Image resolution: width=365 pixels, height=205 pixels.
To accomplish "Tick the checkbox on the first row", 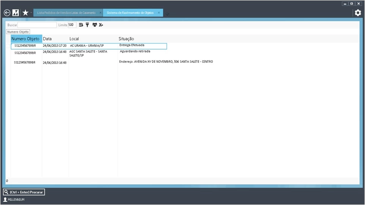I will pyautogui.click(x=8, y=46).
